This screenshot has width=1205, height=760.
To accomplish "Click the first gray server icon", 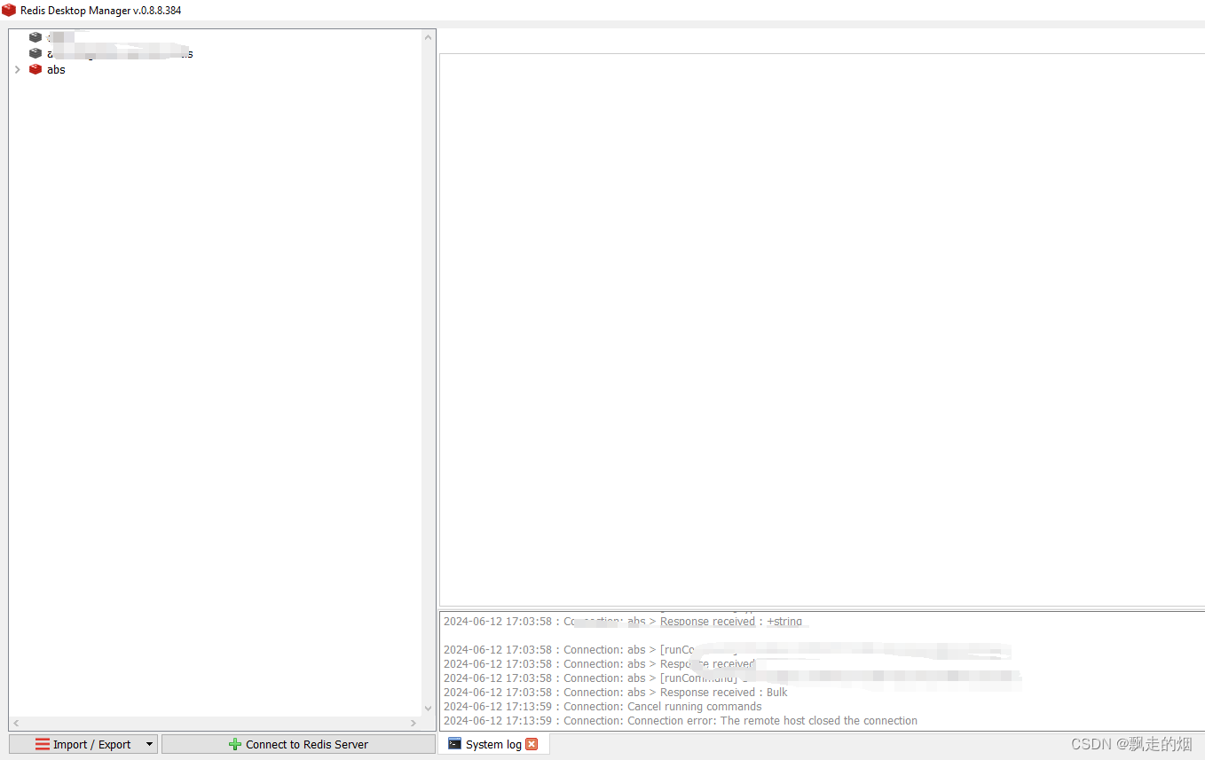I will pyautogui.click(x=35, y=37).
